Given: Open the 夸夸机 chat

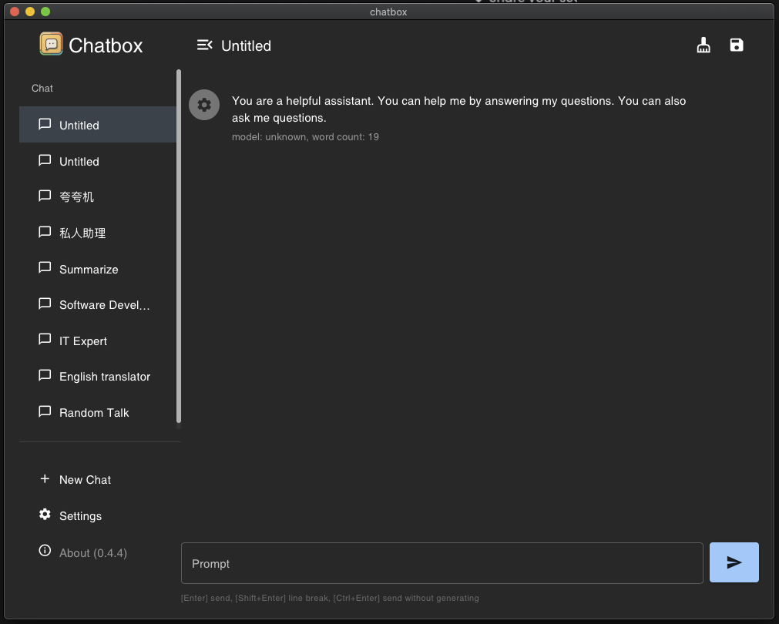Looking at the screenshot, I should [98, 196].
